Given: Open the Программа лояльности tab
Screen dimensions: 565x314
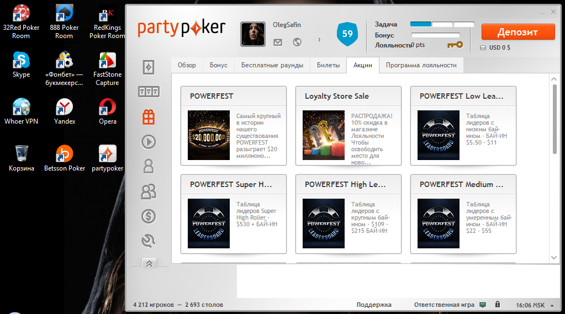Looking at the screenshot, I should coord(421,65).
